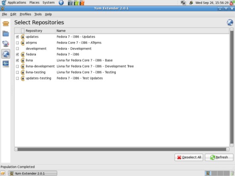Open the Places panel menu
Viewport: 235px width, 176px height.
point(34,3)
